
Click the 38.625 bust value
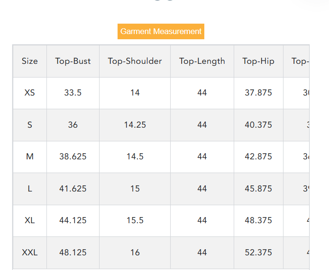[x=73, y=157]
